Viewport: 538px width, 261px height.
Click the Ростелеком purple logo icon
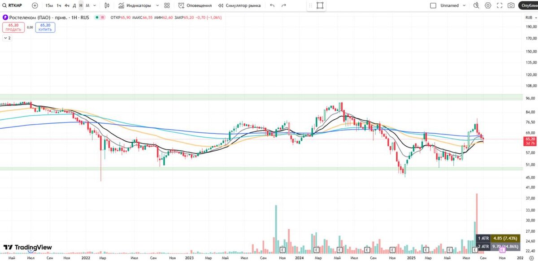pyautogui.click(x=5, y=17)
